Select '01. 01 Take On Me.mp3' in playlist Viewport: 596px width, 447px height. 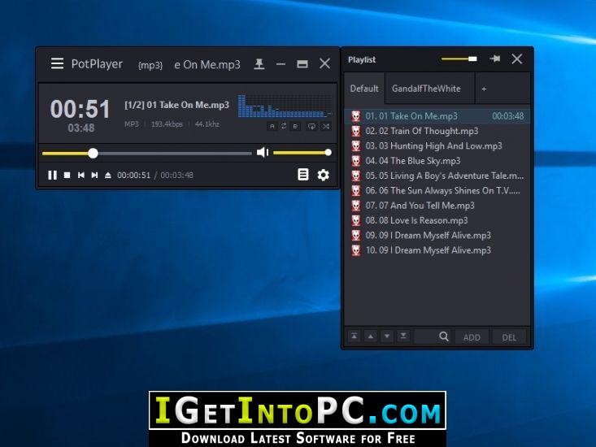437,116
